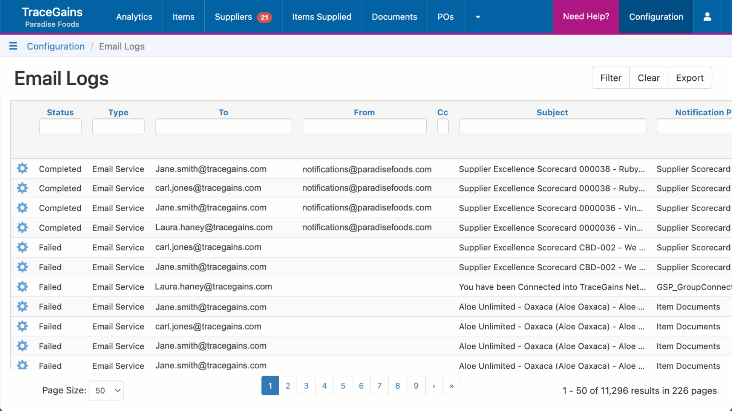Click the Export button
Viewport: 732px width, 411px height.
click(690, 78)
